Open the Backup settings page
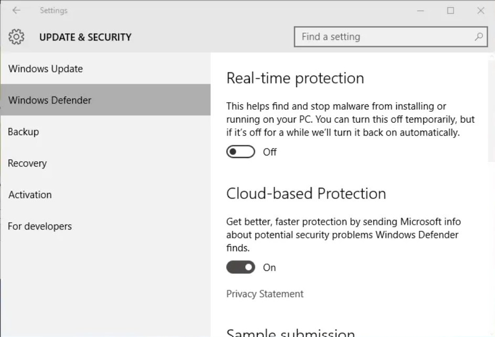 (x=24, y=132)
